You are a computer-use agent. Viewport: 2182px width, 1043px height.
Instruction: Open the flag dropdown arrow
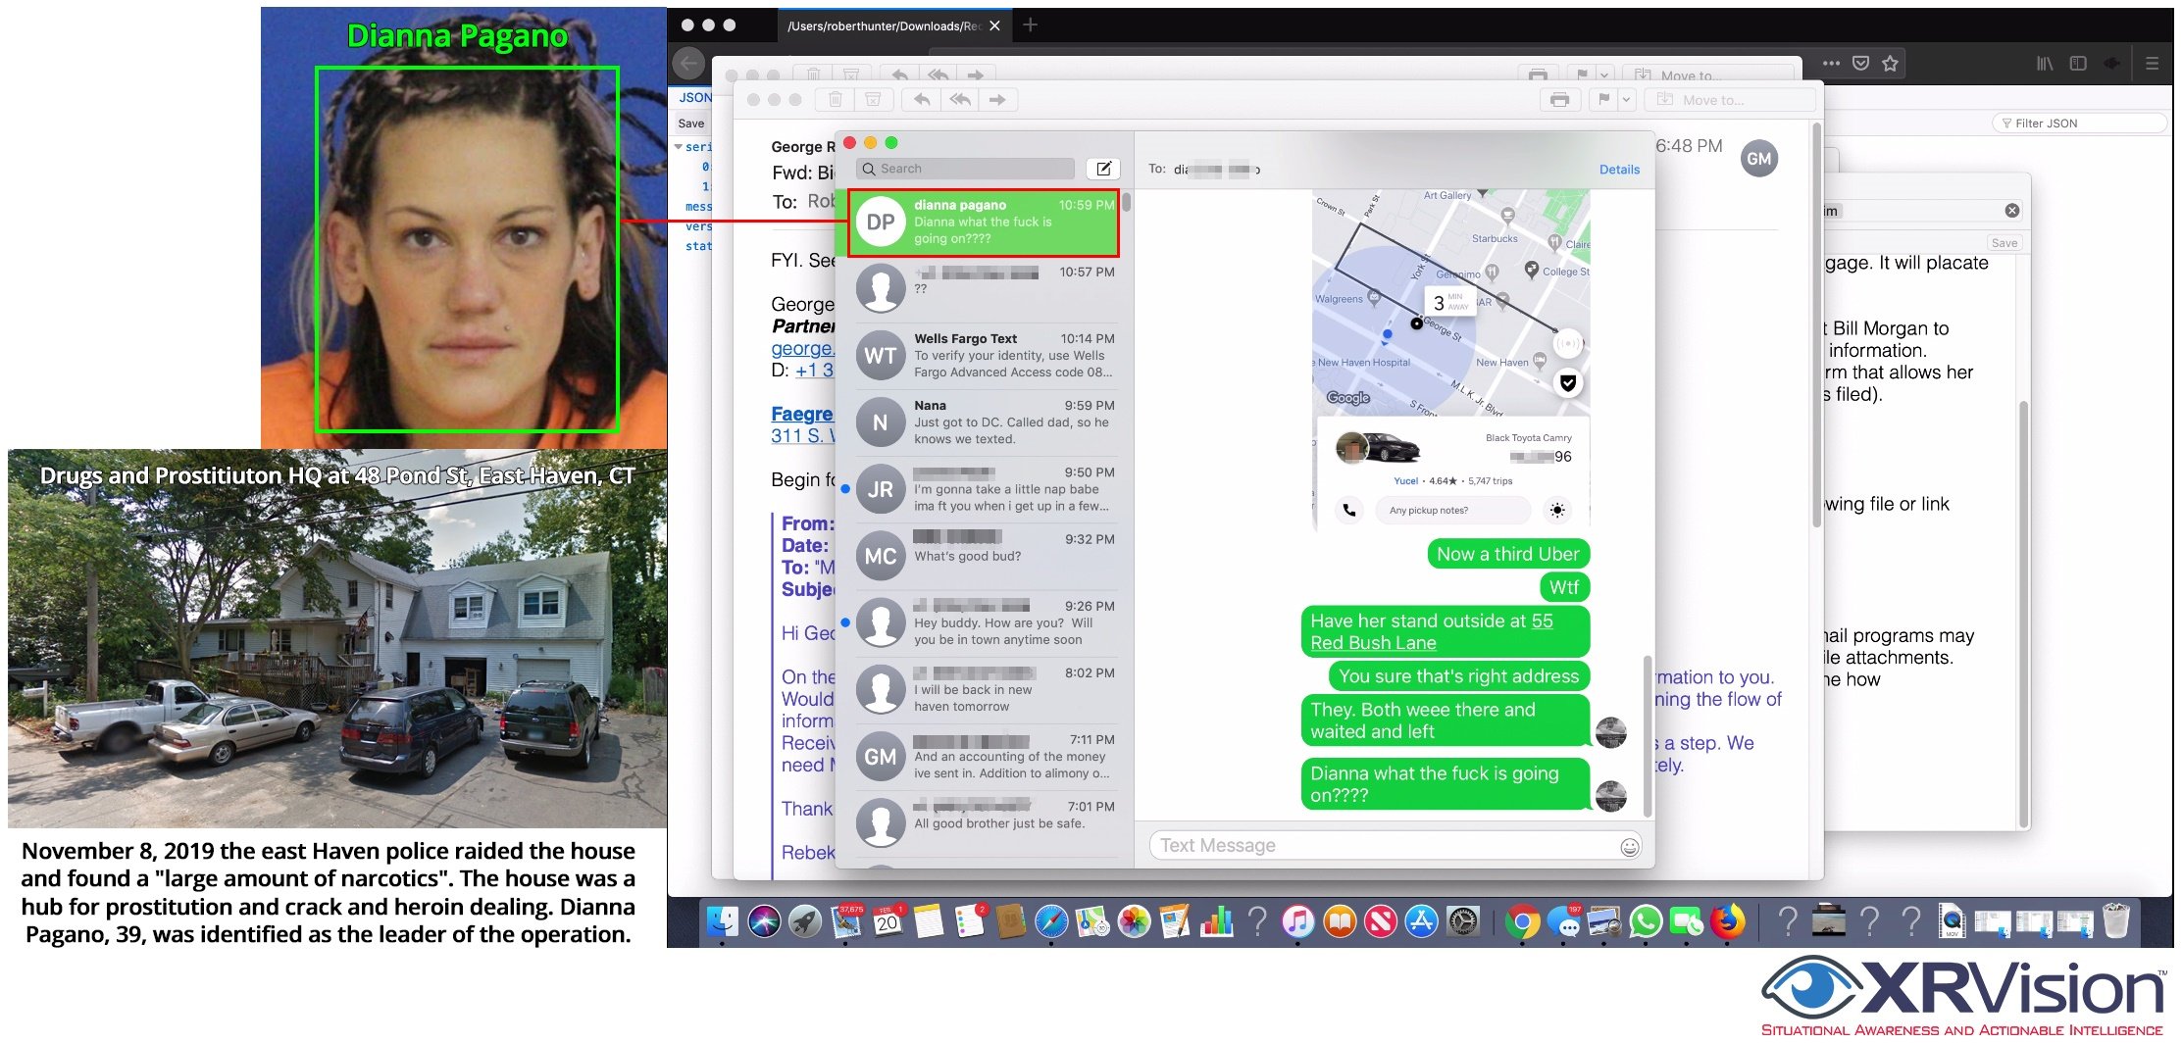point(1626,100)
